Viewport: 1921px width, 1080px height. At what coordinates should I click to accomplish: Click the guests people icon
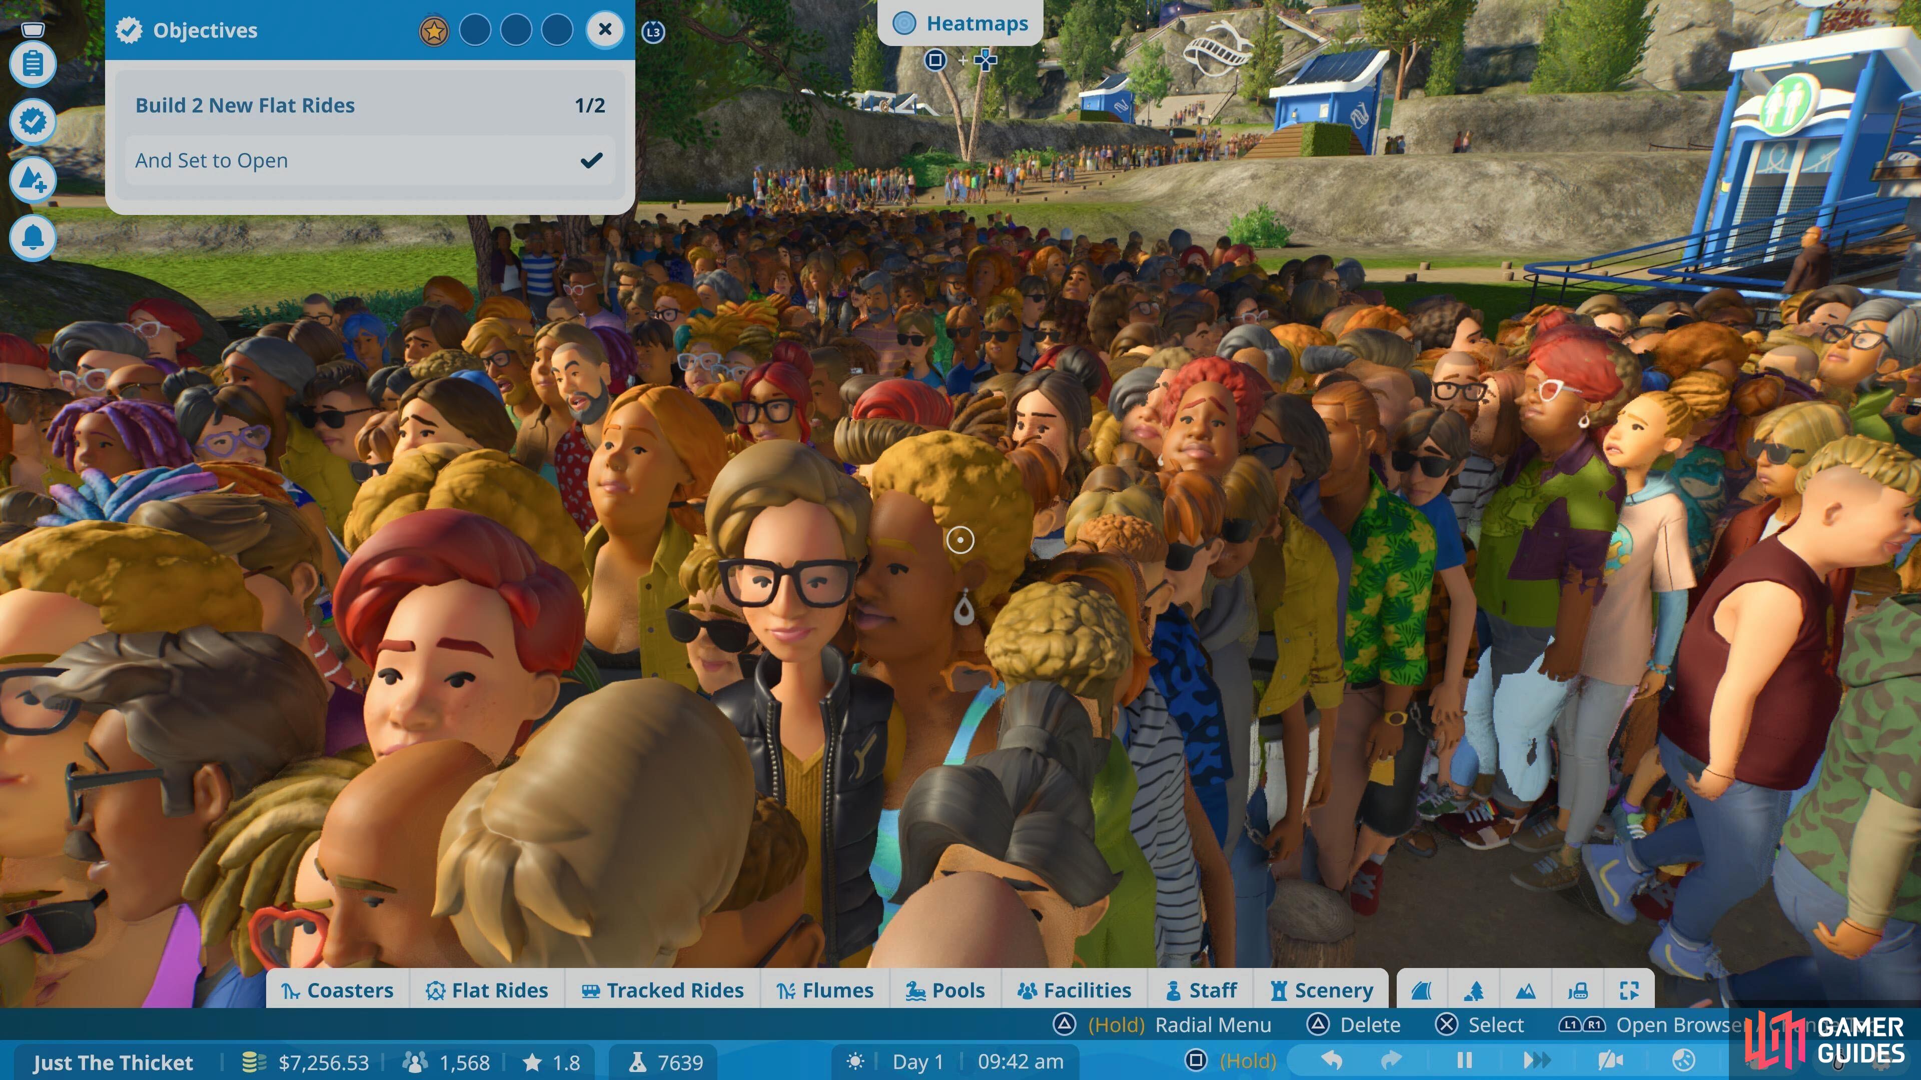click(415, 1062)
